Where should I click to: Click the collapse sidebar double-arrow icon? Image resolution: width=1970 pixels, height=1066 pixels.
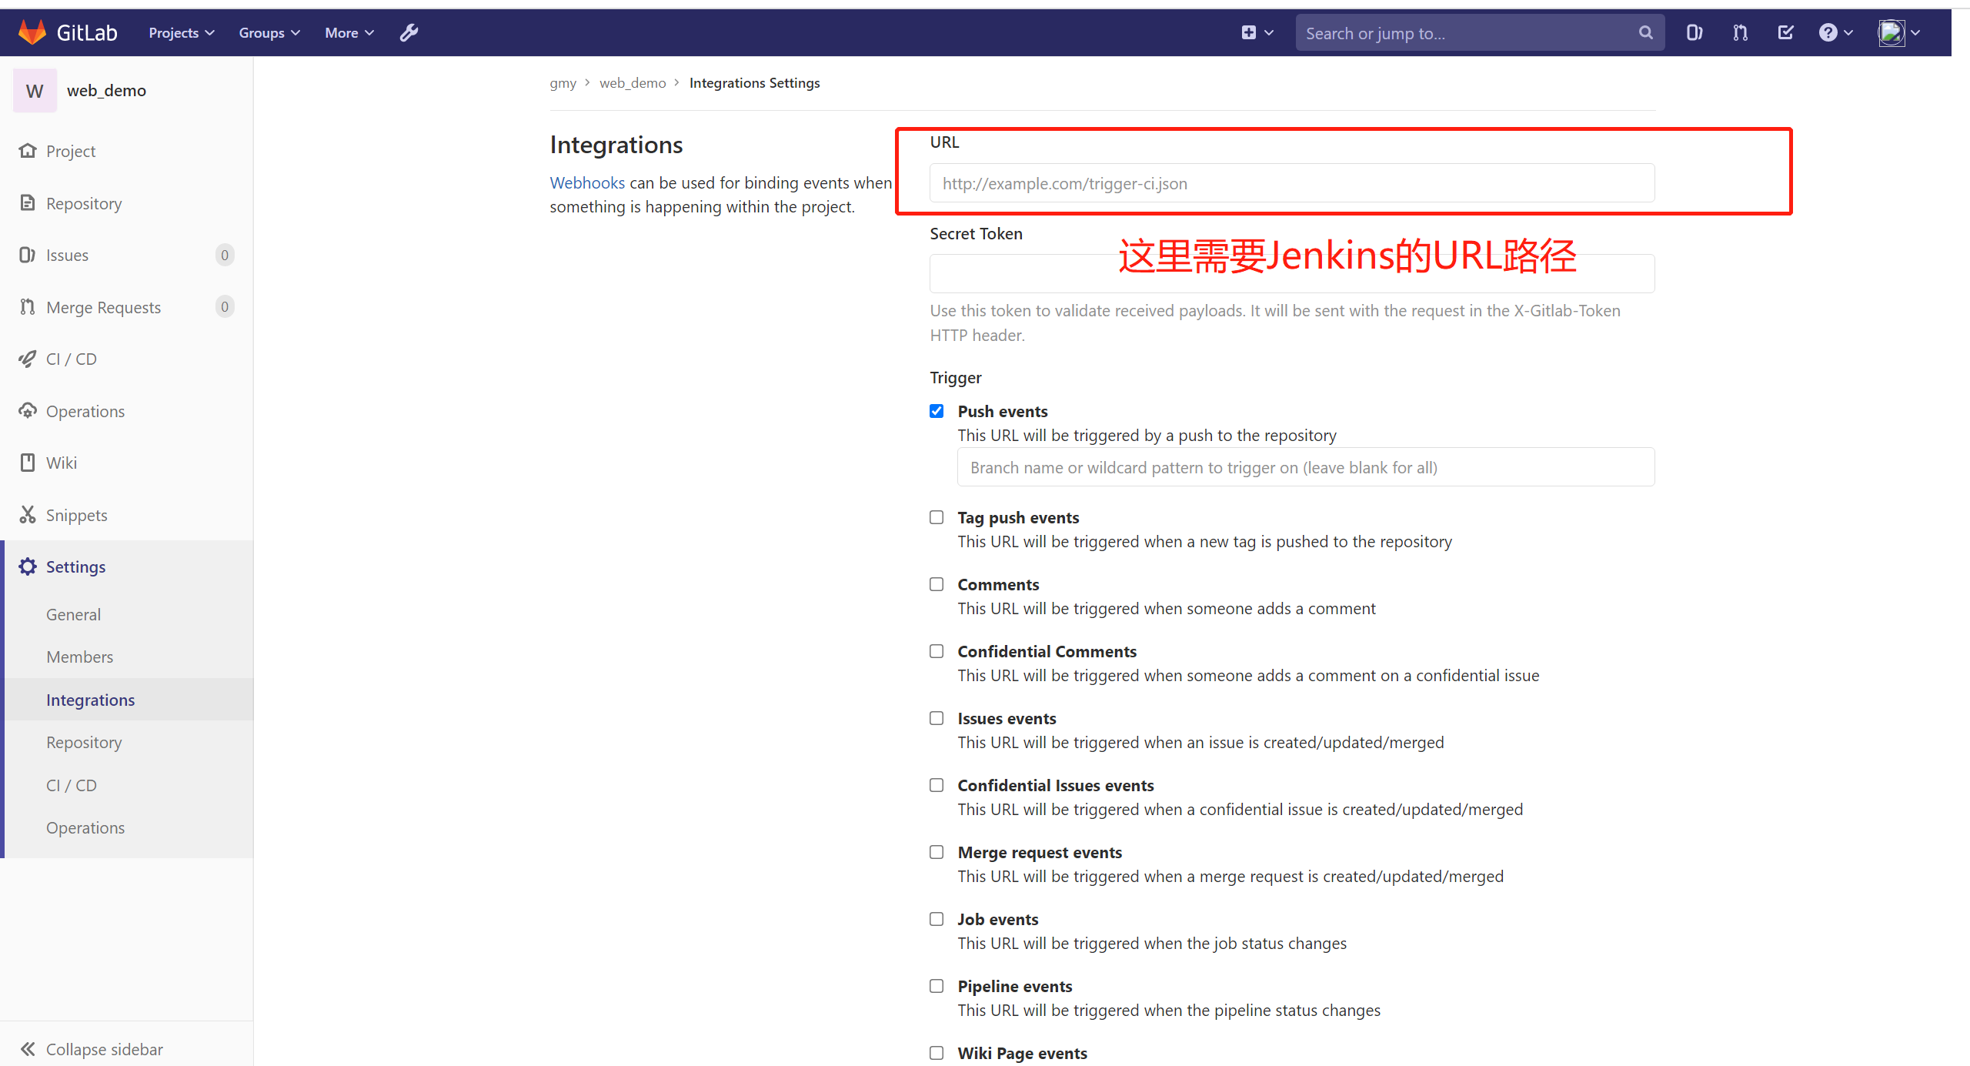click(28, 1049)
